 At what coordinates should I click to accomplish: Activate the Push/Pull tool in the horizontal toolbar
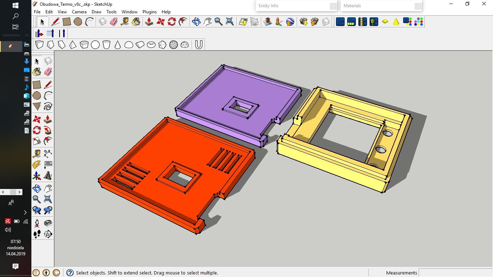click(149, 22)
